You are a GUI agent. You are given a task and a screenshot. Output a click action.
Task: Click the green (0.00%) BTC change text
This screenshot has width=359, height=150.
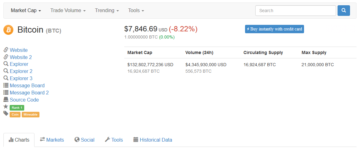click(x=167, y=37)
